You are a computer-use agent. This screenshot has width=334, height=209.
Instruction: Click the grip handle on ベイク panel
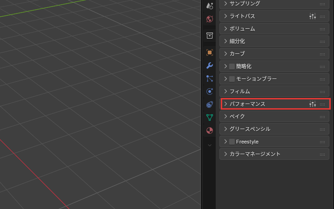322,117
